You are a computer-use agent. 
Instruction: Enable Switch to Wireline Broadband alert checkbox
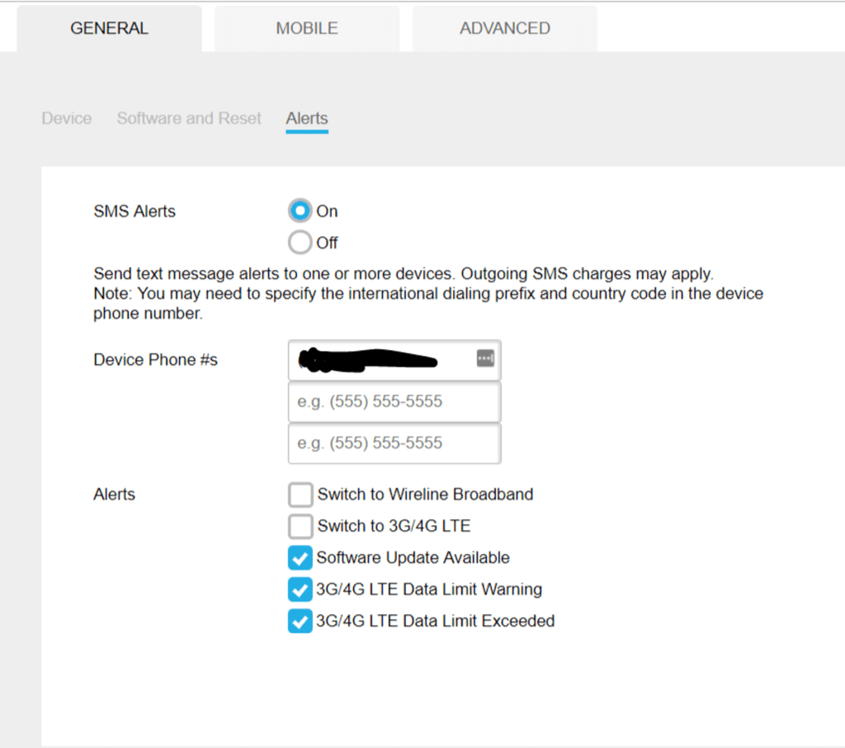[300, 495]
